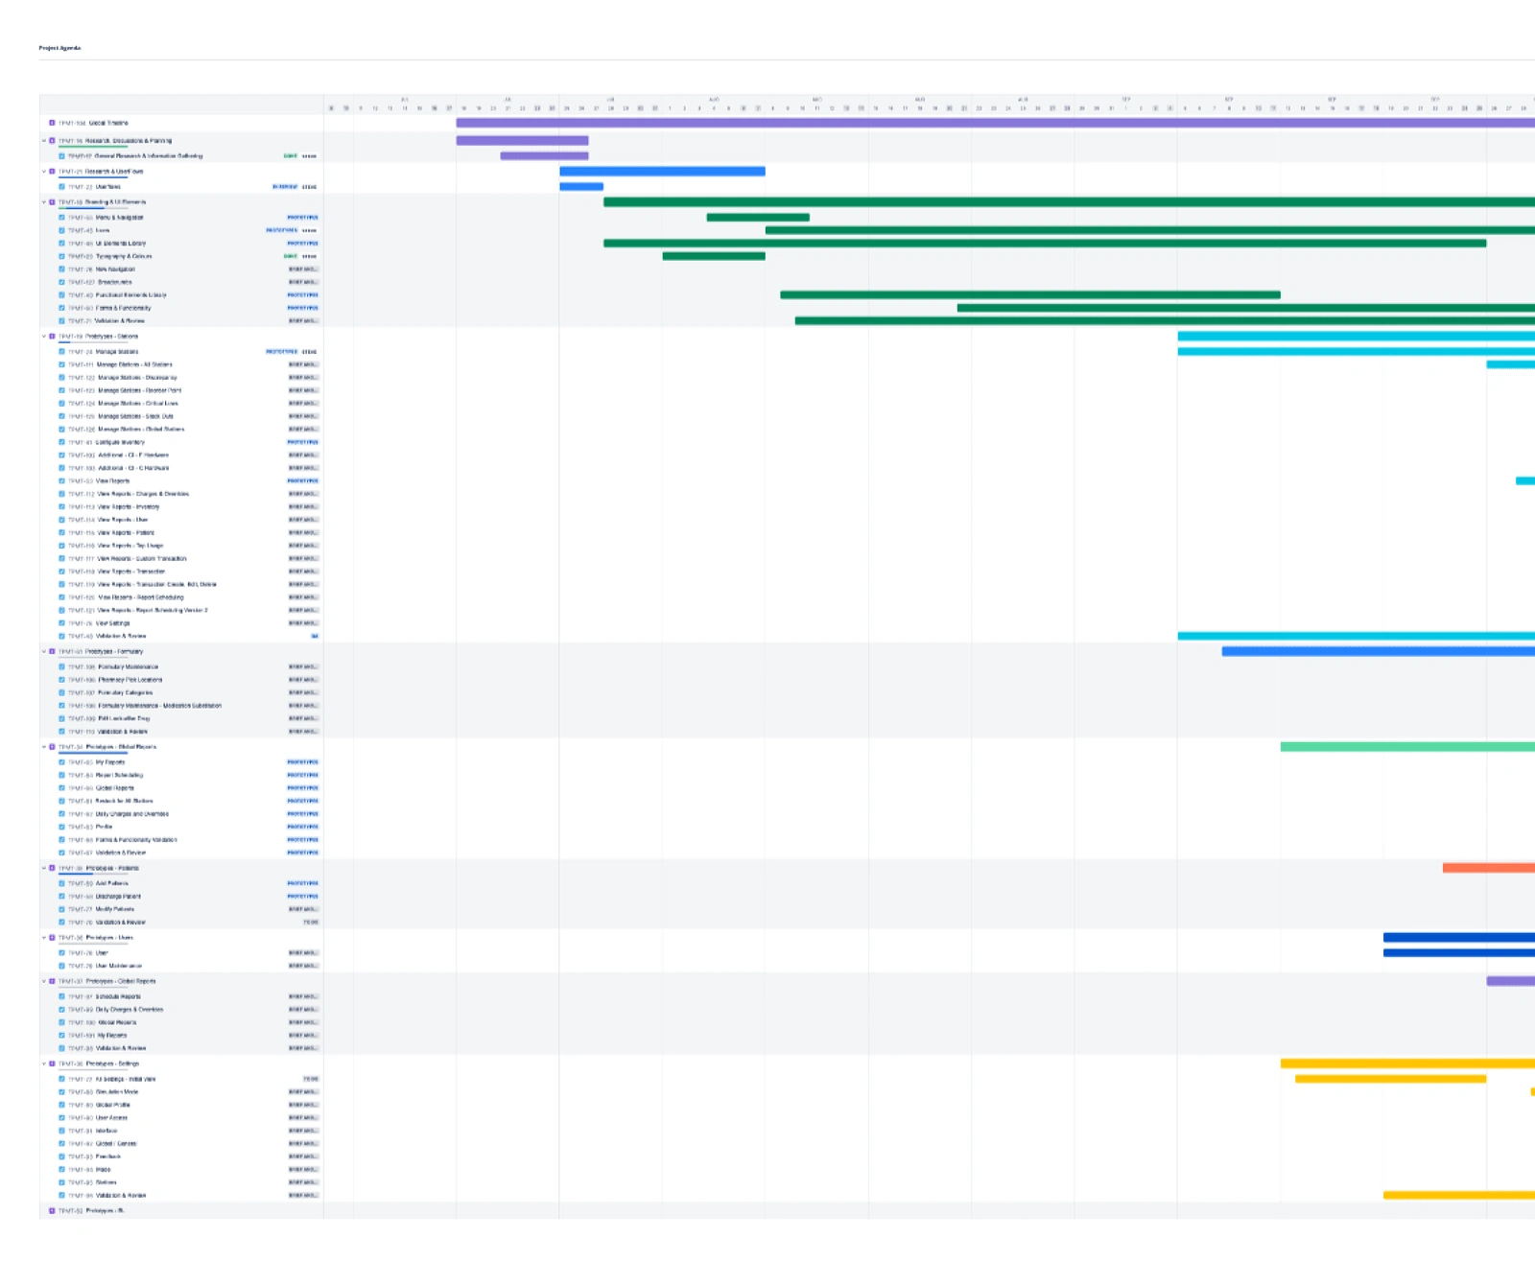1535x1262 pixels.
Task: Click the short blue Userflows timeline bar
Action: [581, 187]
